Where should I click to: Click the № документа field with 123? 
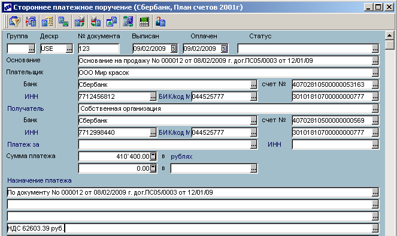point(99,49)
